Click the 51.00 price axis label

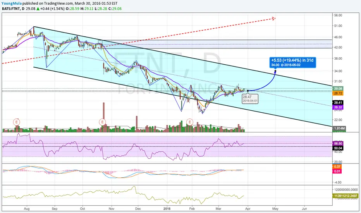pyautogui.click(x=338, y=26)
